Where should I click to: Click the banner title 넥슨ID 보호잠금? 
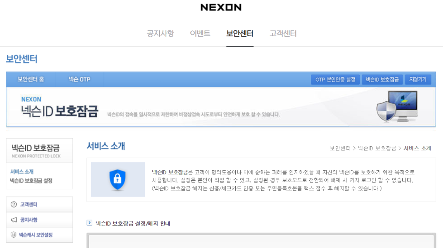pyautogui.click(x=60, y=111)
